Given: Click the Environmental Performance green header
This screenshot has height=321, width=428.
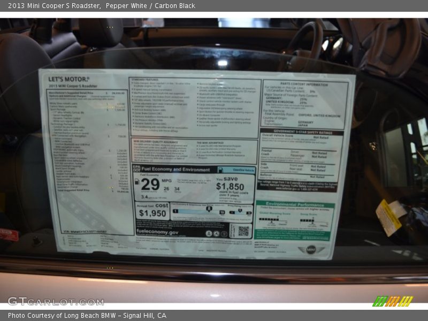Looking at the screenshot, I should (294, 204).
